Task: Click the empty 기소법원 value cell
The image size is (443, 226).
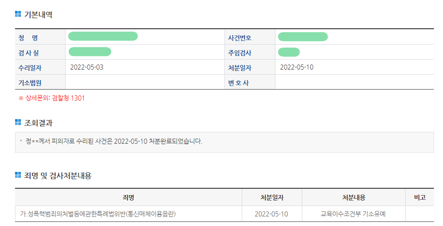Action: pos(144,82)
